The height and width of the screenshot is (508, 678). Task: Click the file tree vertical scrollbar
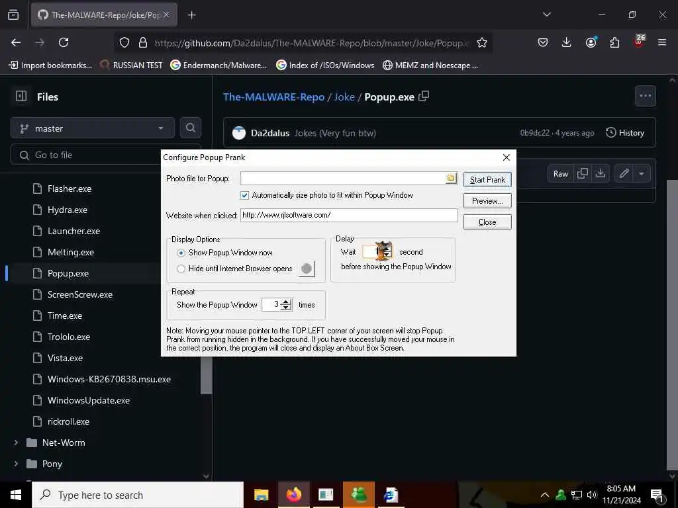pos(207,376)
